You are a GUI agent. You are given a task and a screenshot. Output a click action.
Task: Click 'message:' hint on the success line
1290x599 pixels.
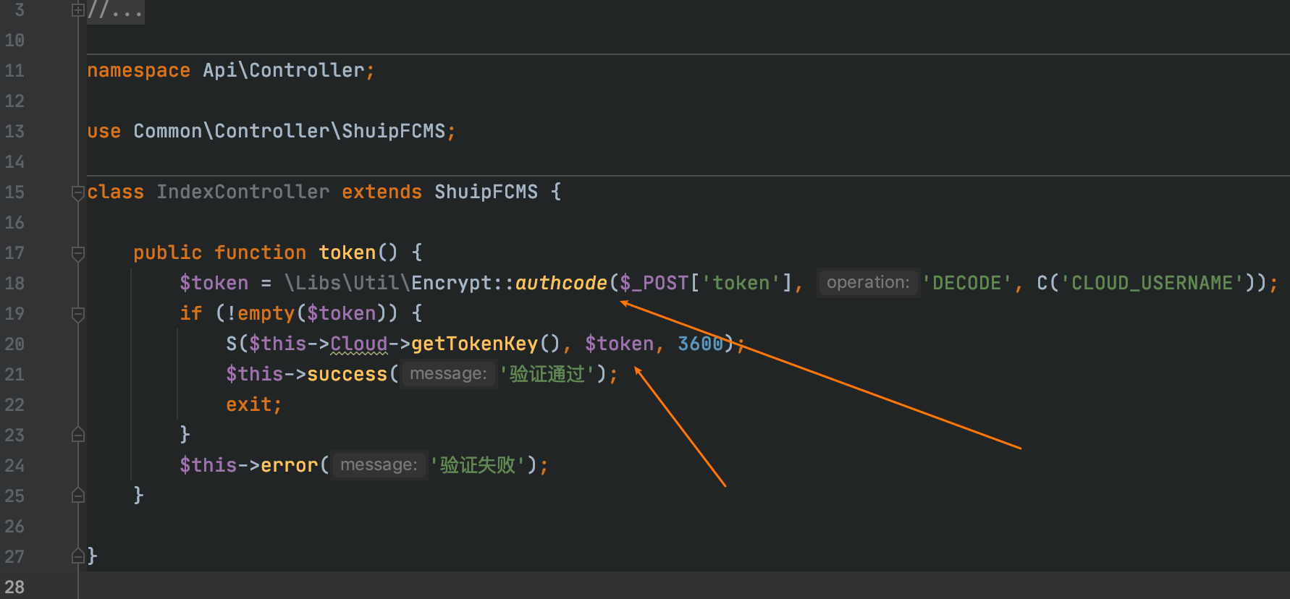pos(448,374)
